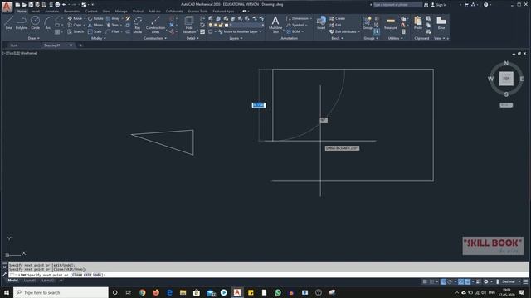This screenshot has width=531, height=298.
Task: Click the Move tool in Modify panel
Action: point(75,18)
